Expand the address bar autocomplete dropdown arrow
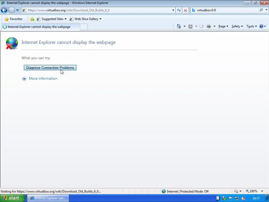269x202 pixels. (173, 10)
